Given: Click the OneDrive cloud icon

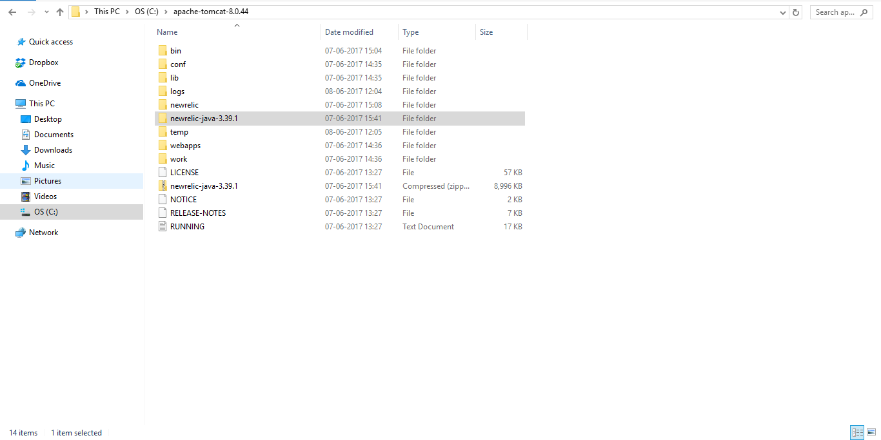Looking at the screenshot, I should point(21,83).
